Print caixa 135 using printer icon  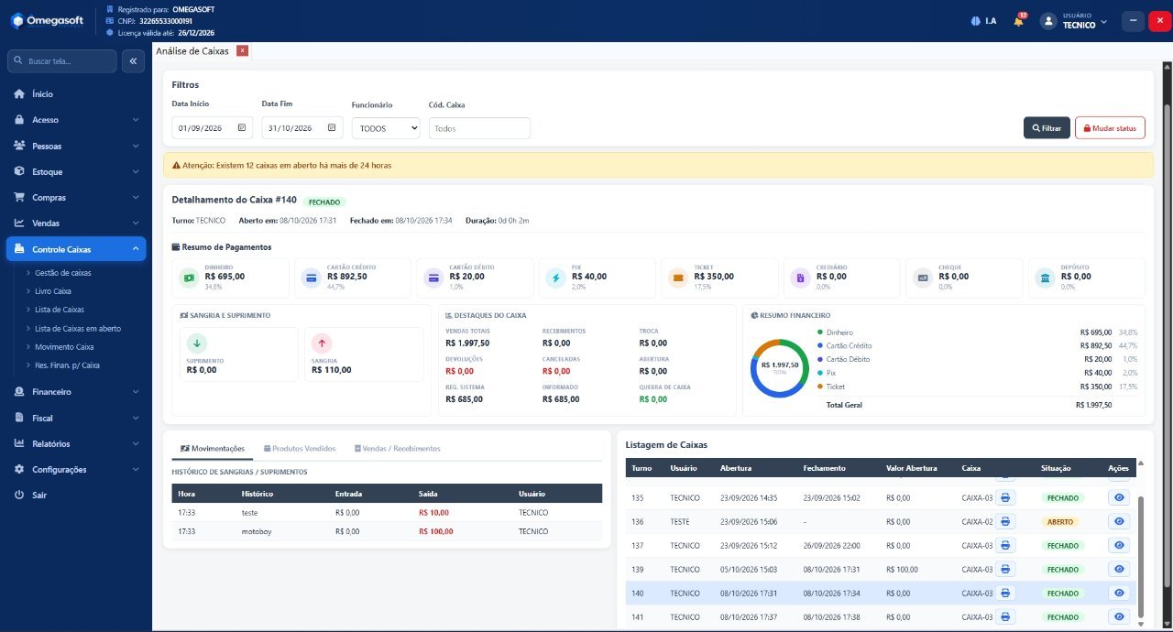point(1005,497)
